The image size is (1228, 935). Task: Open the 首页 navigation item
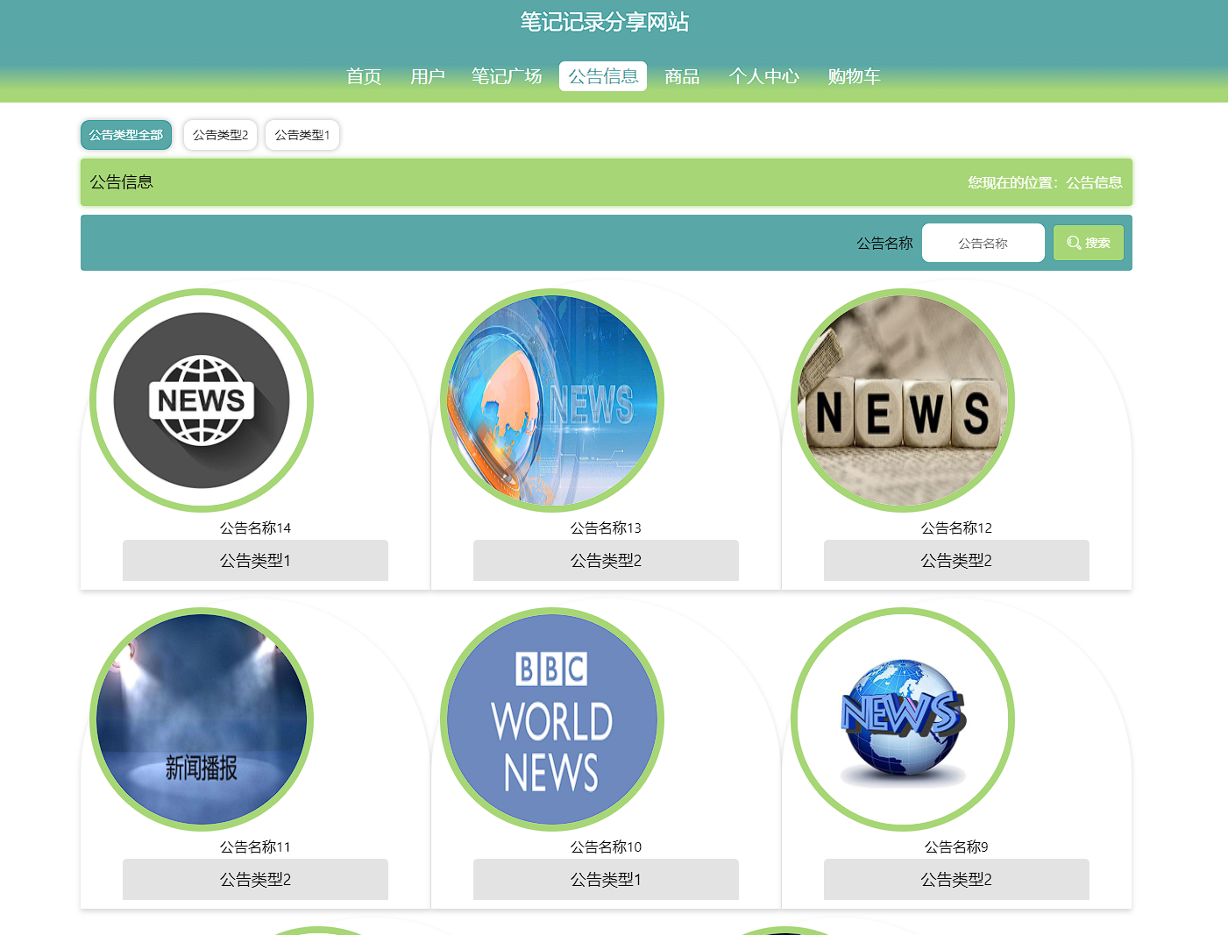pyautogui.click(x=364, y=76)
